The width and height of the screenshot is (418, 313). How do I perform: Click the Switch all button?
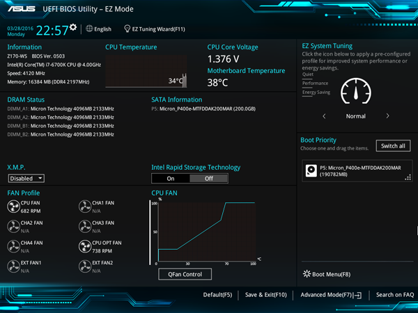(x=393, y=146)
